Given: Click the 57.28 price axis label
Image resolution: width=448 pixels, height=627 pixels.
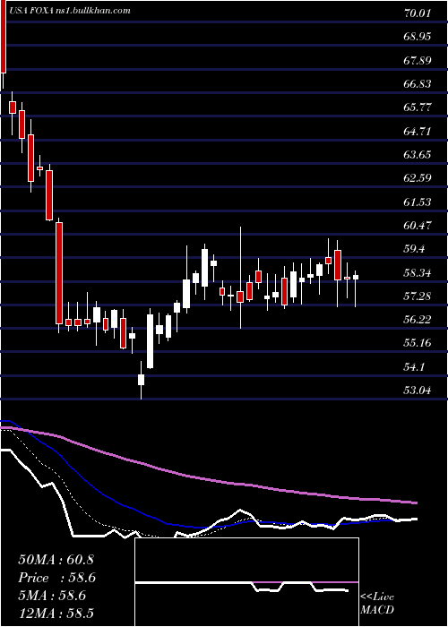Looking at the screenshot, I should (x=418, y=296).
